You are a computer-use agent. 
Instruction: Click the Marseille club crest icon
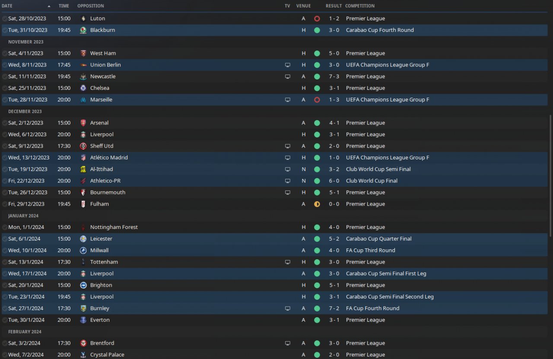tap(83, 100)
